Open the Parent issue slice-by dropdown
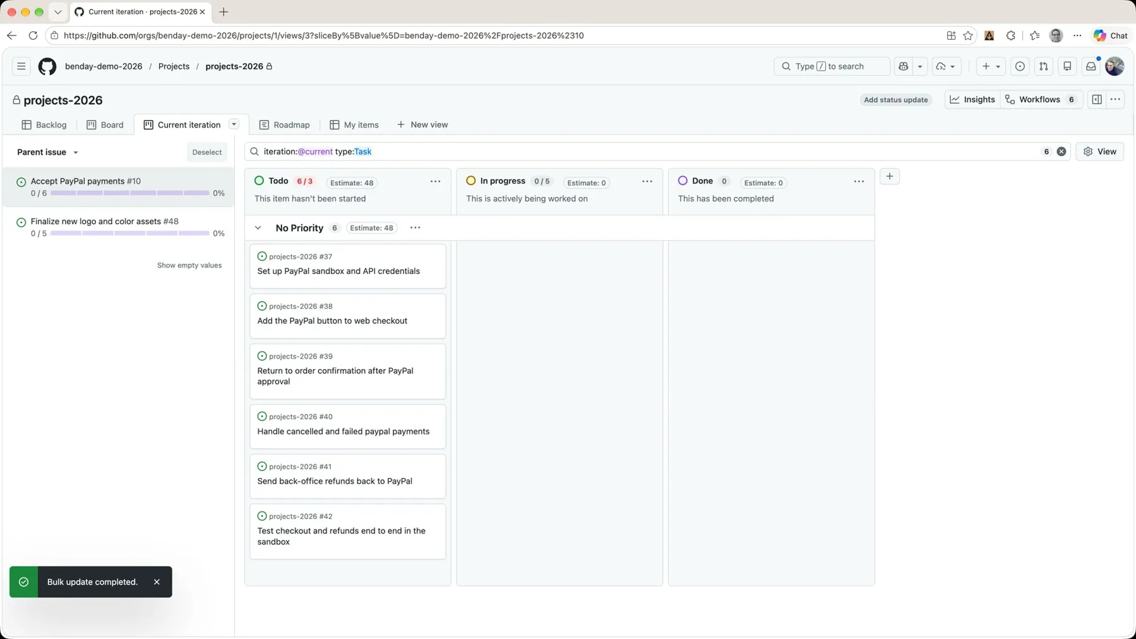The width and height of the screenshot is (1136, 639). click(48, 152)
